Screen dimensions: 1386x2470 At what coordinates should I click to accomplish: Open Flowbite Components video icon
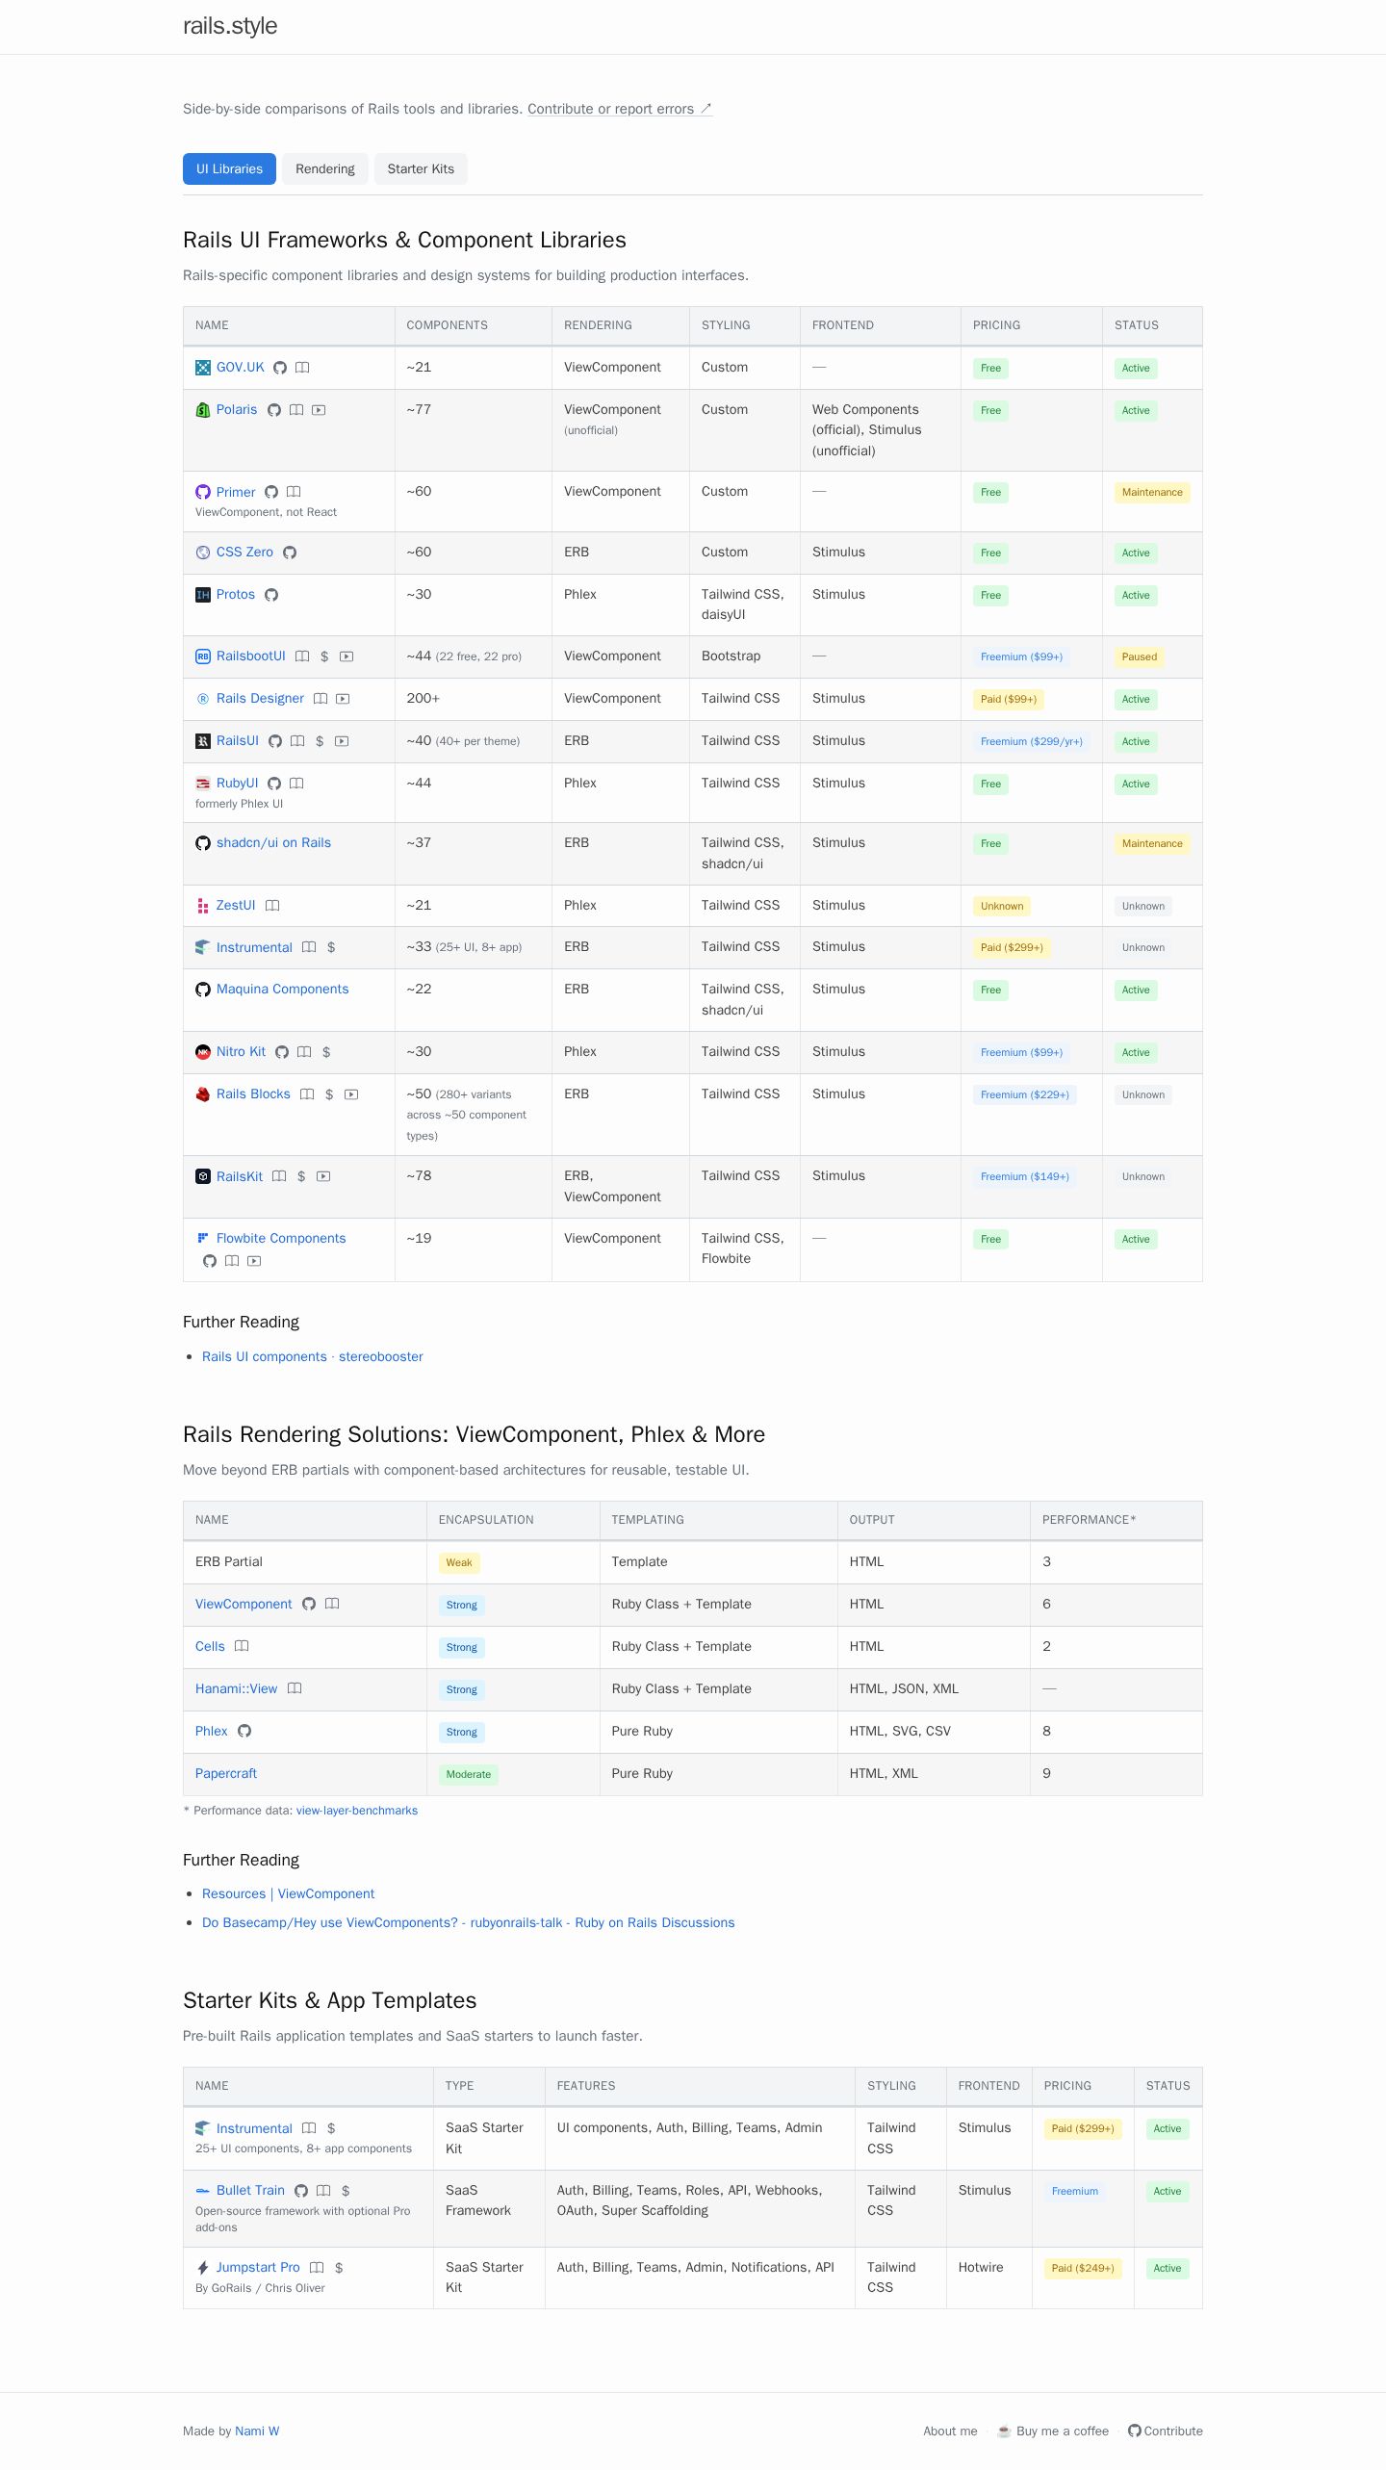254,1261
